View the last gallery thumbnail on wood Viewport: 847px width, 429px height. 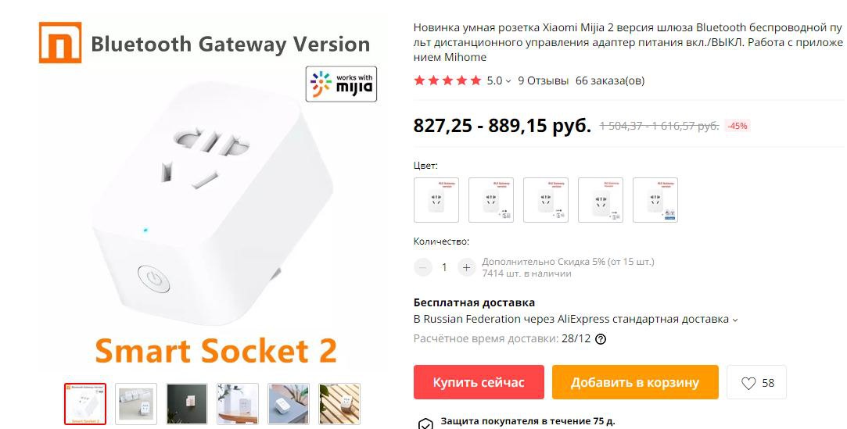click(339, 404)
